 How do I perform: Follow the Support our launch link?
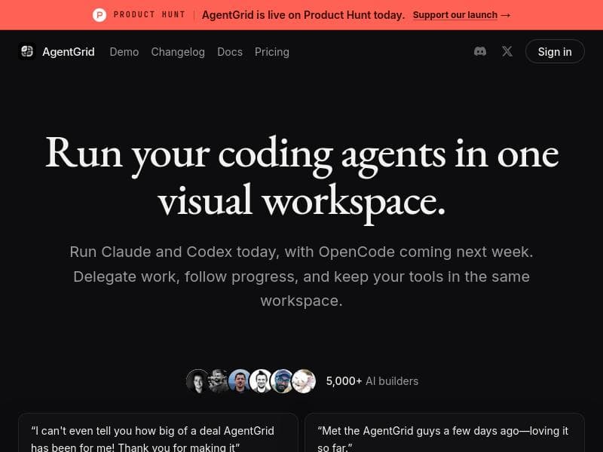point(455,15)
